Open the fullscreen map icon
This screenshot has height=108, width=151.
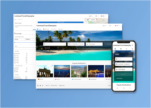pyautogui.click(x=106, y=20)
